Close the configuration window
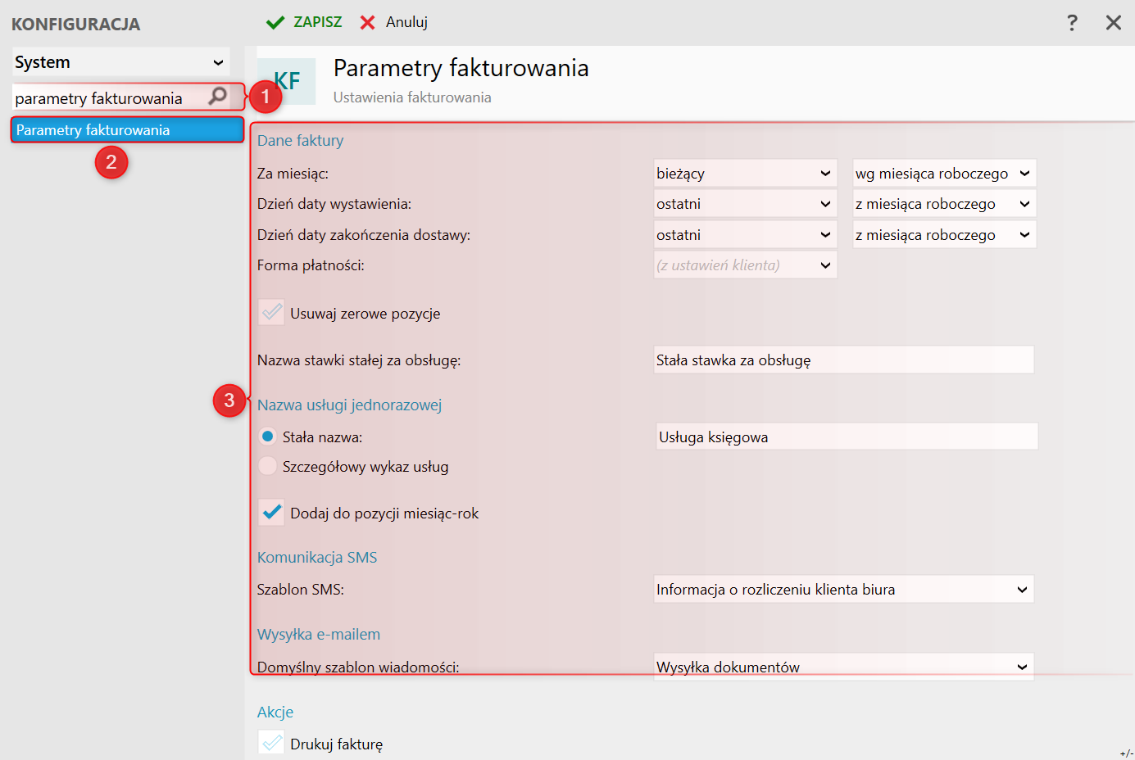Screen dimensions: 1135x760 click(x=1113, y=23)
